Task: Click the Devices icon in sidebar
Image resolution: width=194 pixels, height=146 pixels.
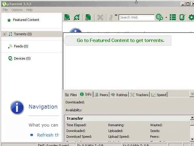Action: coord(10,58)
